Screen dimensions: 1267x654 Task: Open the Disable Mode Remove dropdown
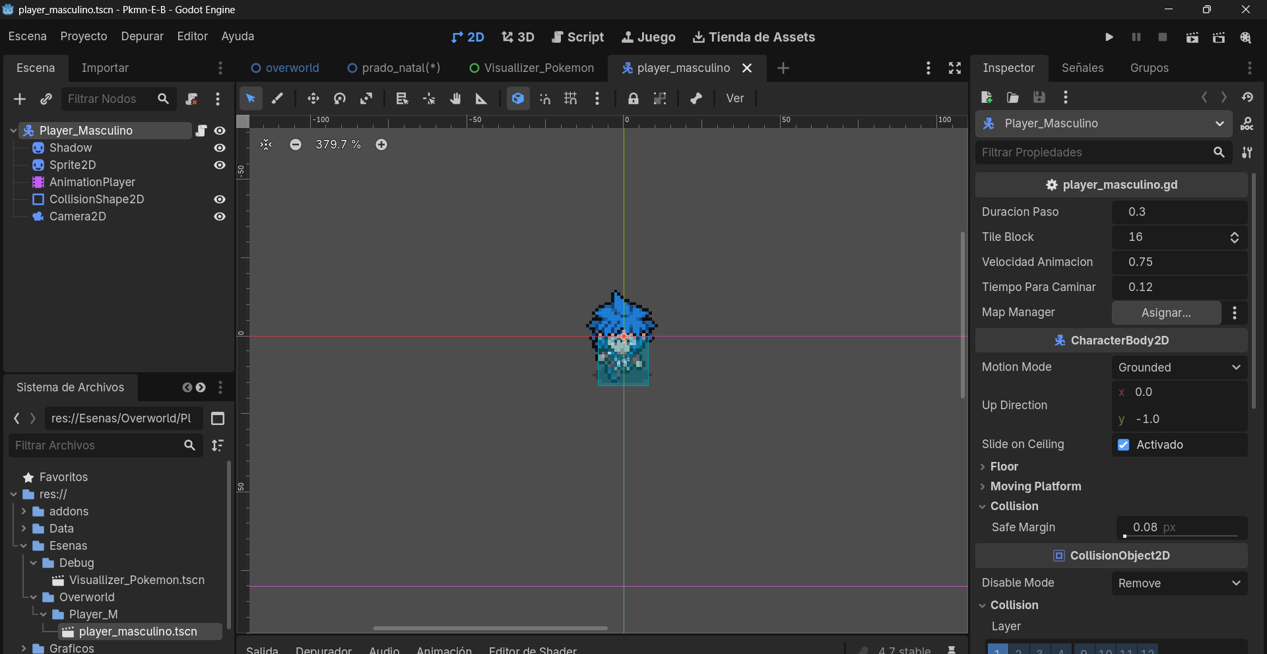[x=1179, y=583]
